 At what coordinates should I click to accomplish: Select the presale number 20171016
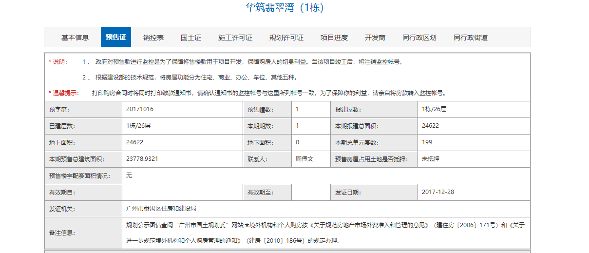point(140,109)
